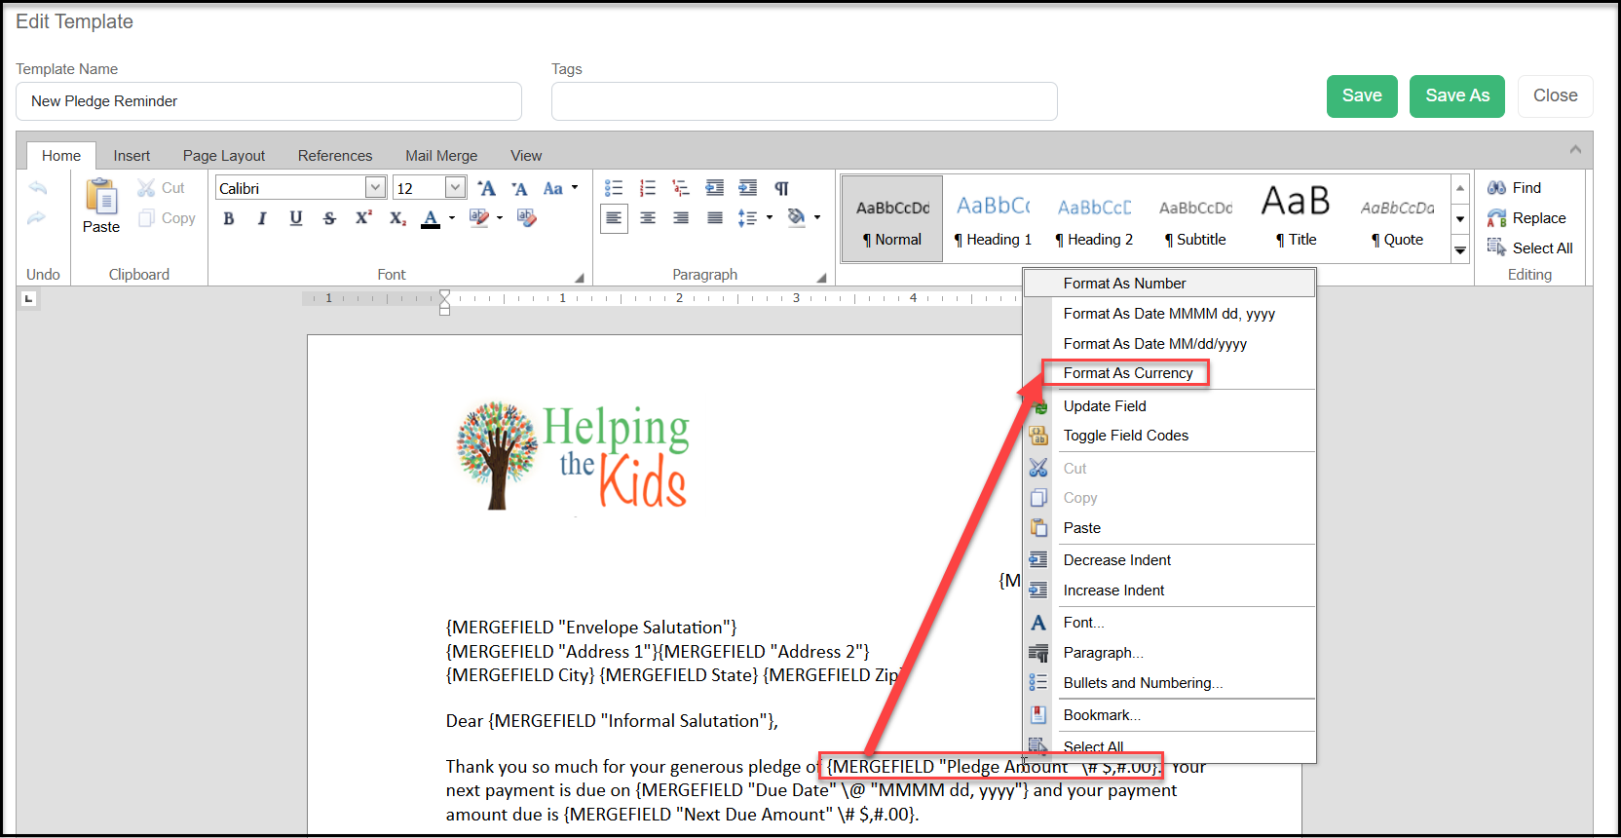Click the Tags input field
The width and height of the screenshot is (1621, 838).
[805, 101]
